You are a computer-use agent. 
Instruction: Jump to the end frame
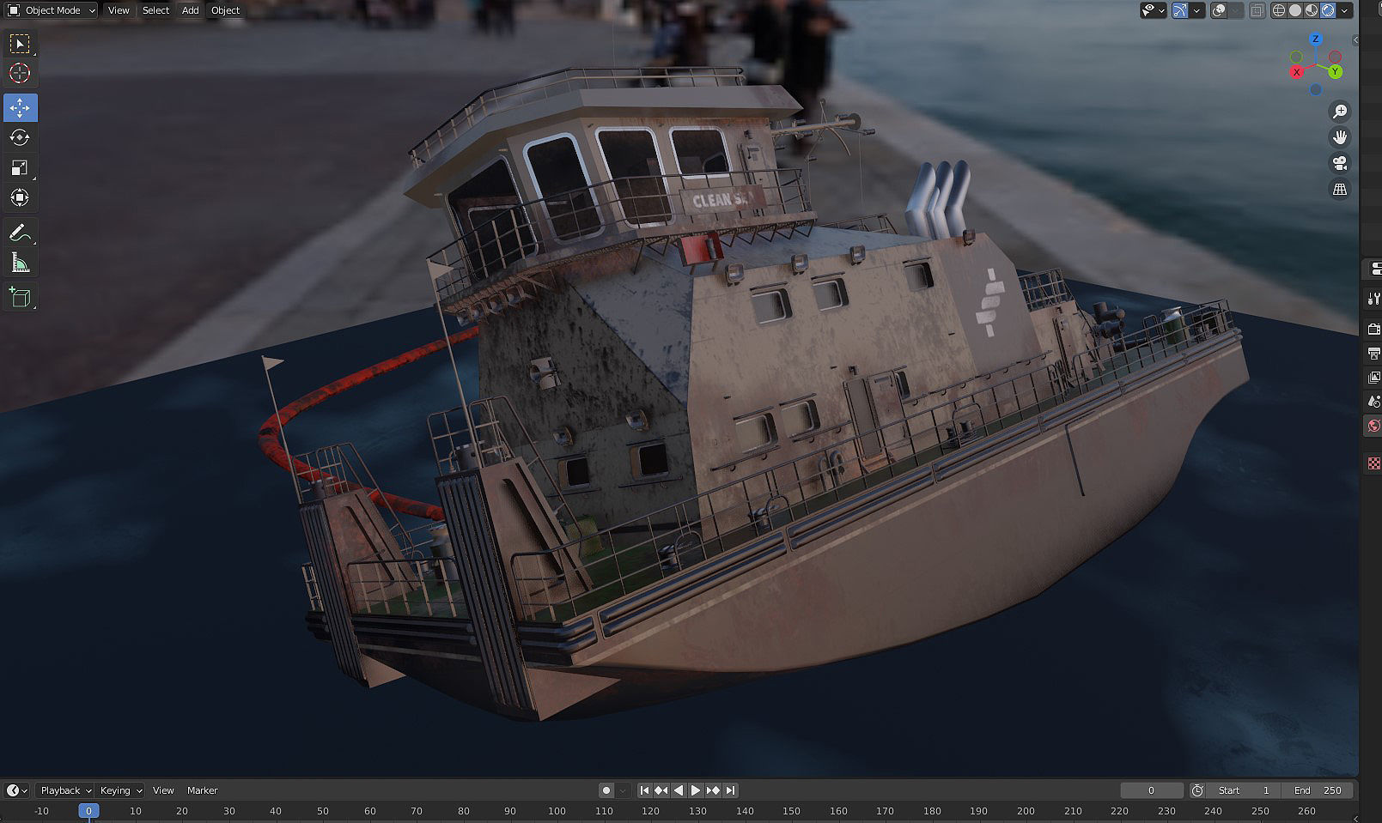coord(730,790)
